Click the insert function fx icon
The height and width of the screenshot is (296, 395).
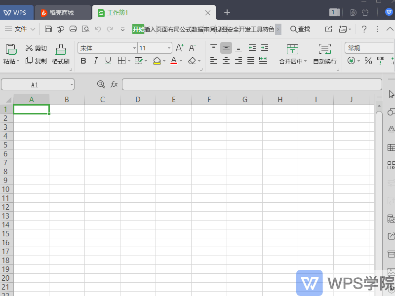coord(114,84)
